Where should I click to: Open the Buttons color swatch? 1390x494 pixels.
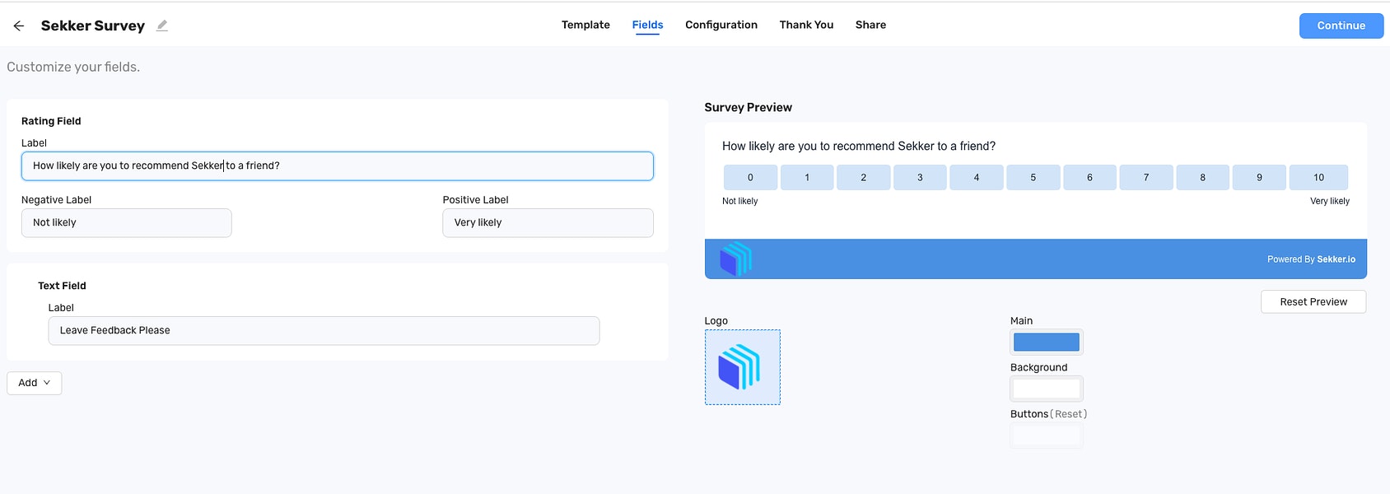1047,436
